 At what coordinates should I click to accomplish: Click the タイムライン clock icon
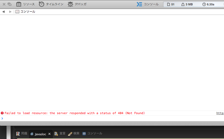pyautogui.click(x=41, y=4)
